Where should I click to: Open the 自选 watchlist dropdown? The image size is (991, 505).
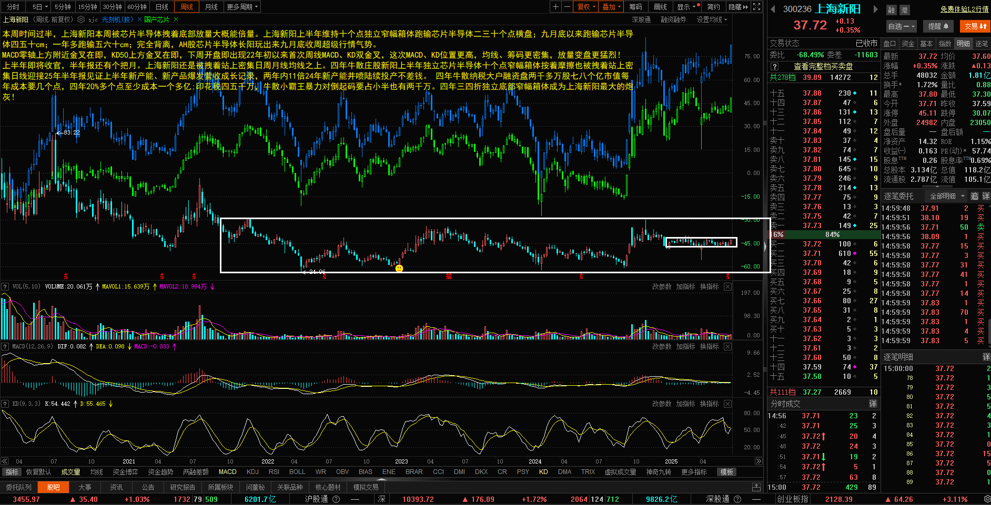tap(902, 26)
